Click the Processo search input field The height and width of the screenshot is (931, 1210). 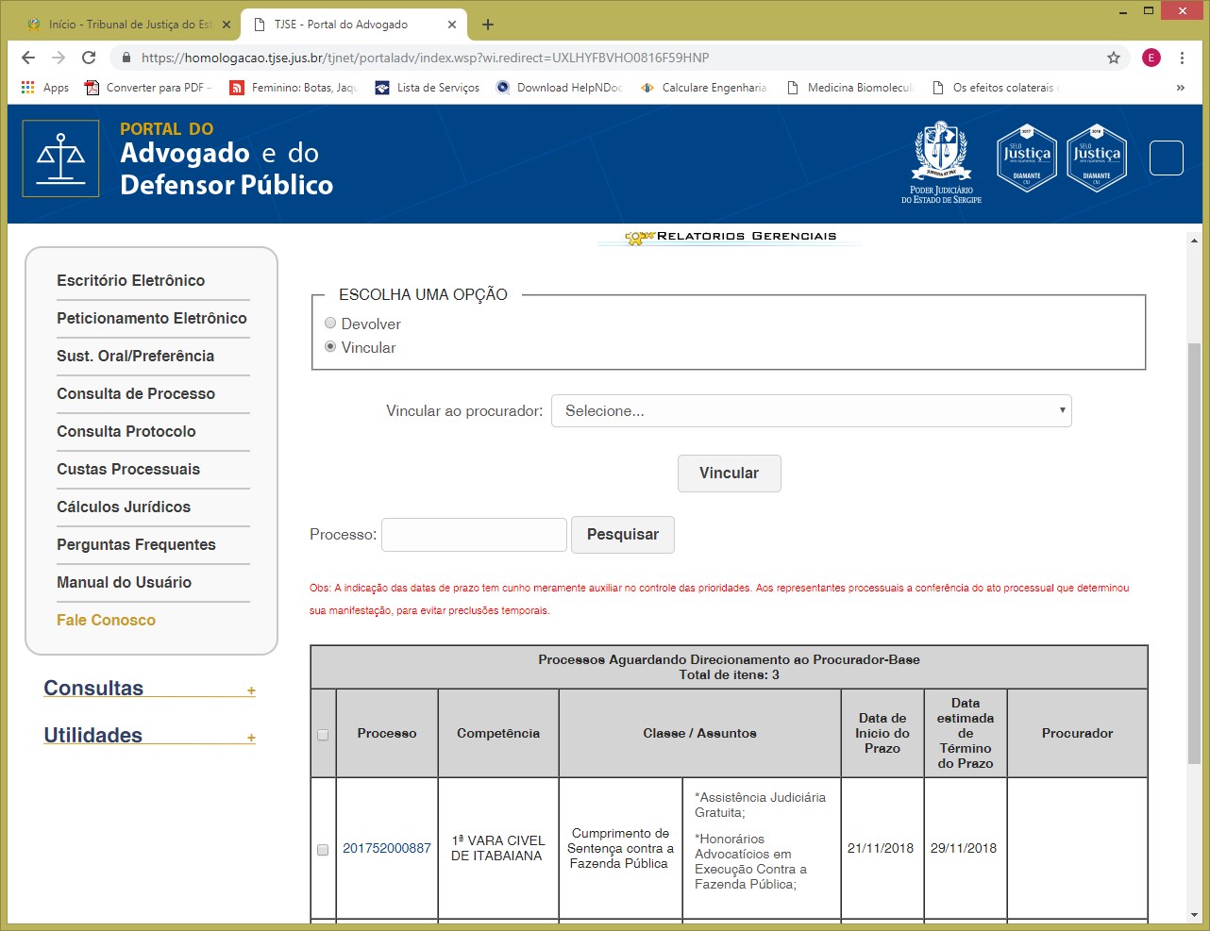point(474,534)
